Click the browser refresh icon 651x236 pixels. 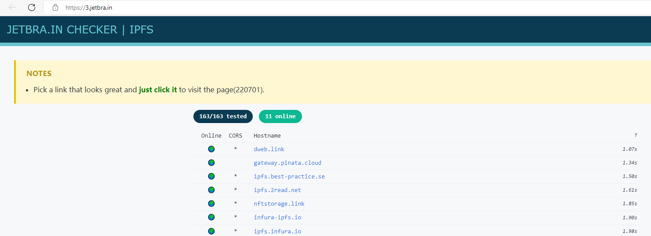[x=32, y=7]
